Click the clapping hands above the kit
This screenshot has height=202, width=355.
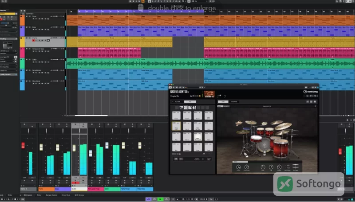239,123
